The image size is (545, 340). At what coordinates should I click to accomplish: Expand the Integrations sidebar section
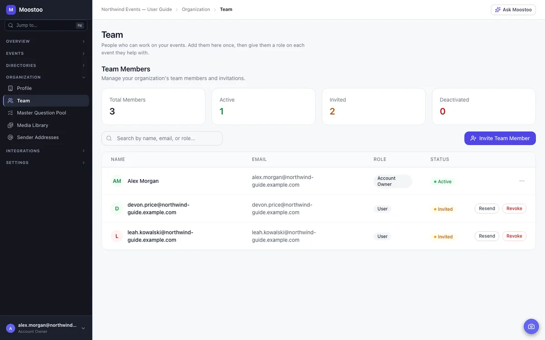point(46,151)
